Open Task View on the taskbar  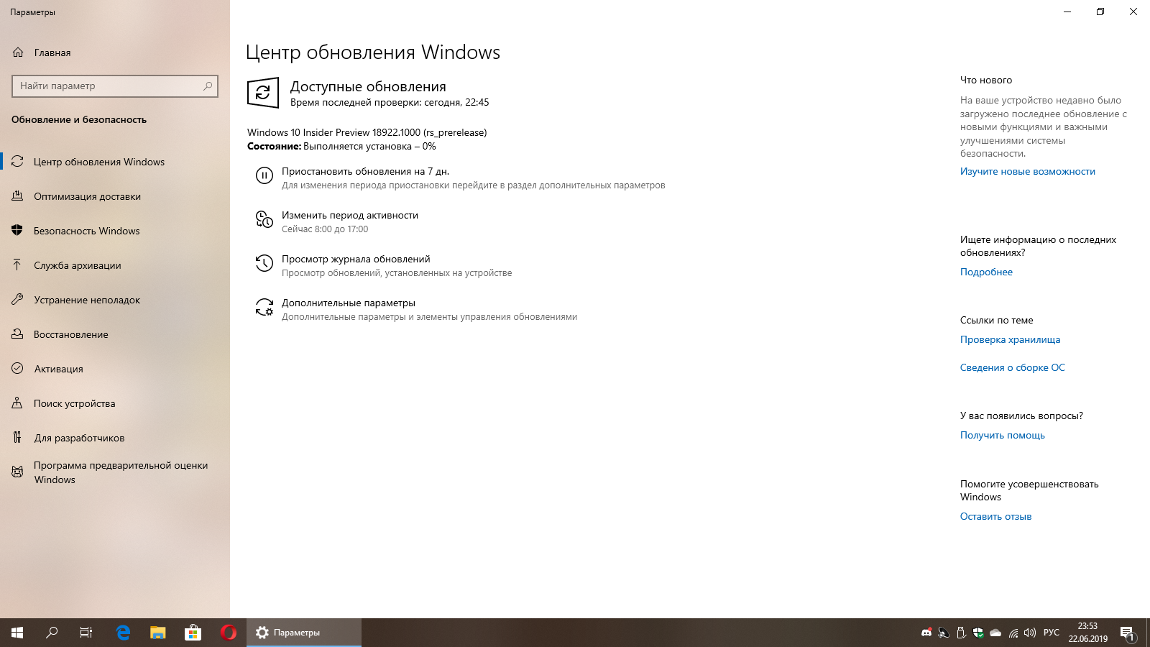pyautogui.click(x=86, y=633)
